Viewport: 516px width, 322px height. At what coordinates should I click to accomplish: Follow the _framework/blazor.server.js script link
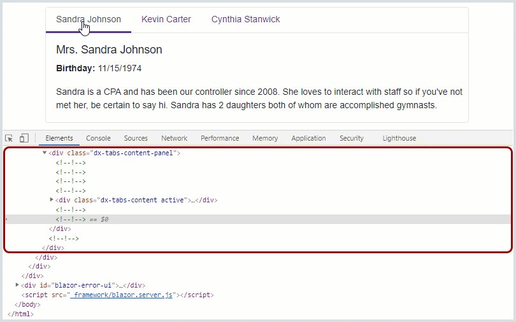coord(122,295)
